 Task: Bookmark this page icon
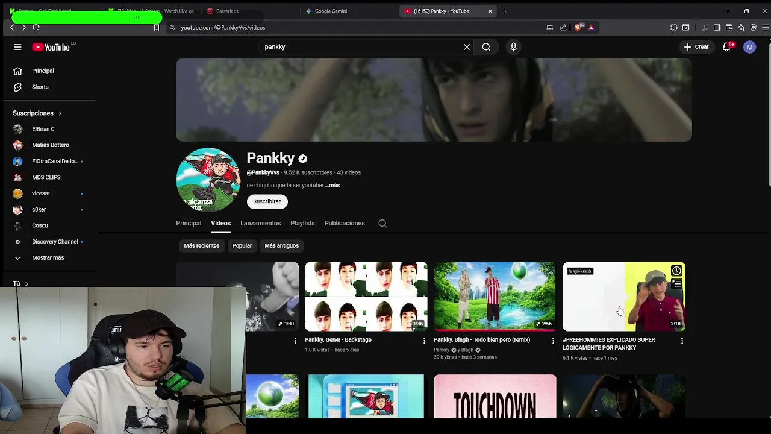157,27
